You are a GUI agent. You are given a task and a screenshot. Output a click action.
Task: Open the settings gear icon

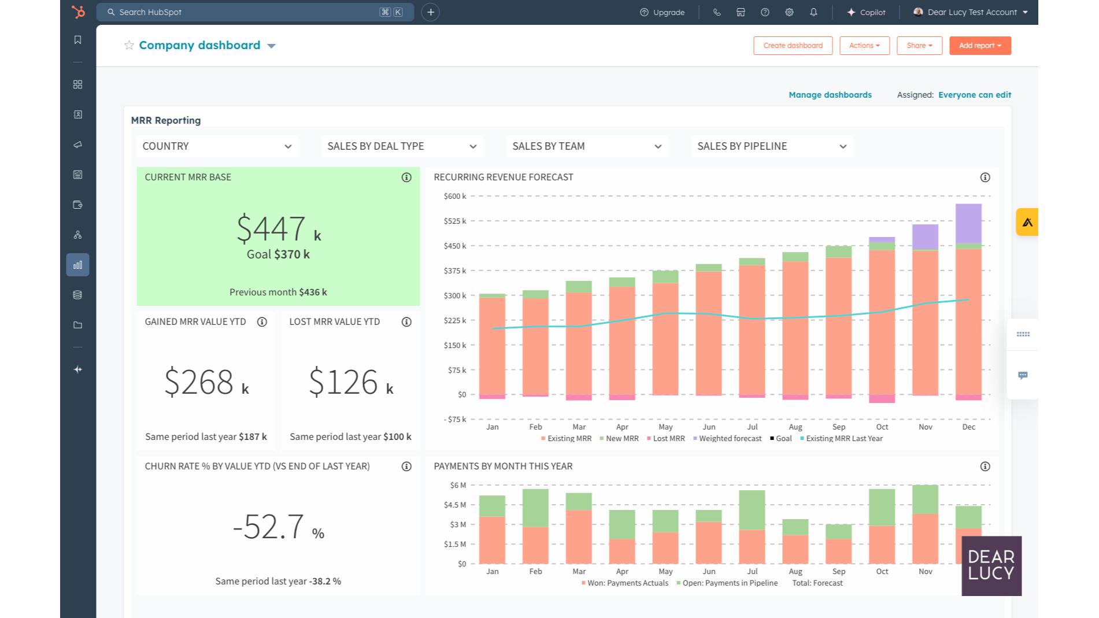(789, 12)
